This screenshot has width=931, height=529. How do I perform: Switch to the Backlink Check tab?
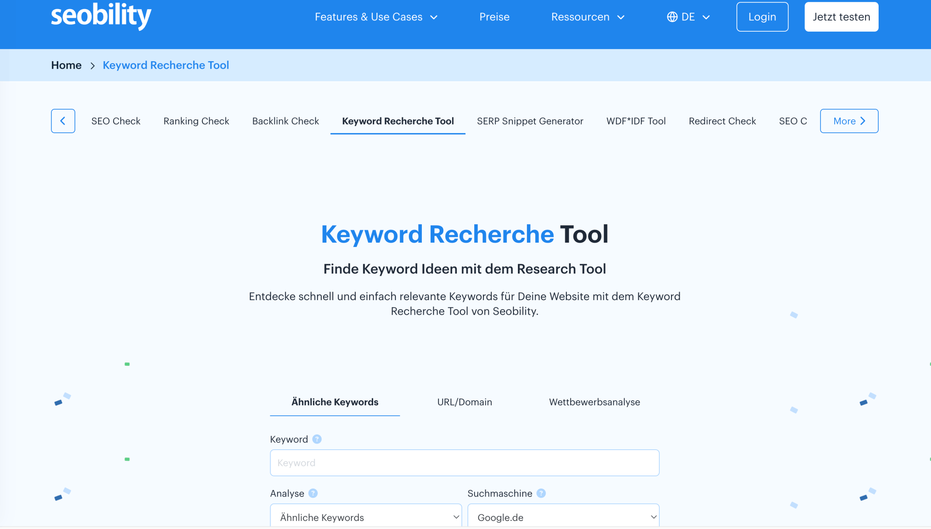click(285, 121)
